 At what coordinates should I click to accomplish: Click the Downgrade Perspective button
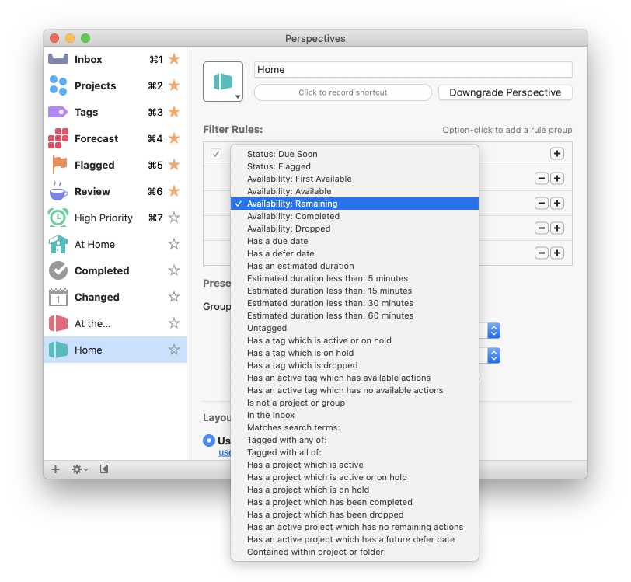point(505,92)
